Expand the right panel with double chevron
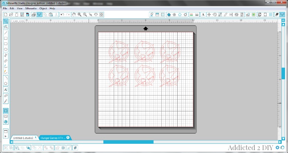 click(283, 20)
